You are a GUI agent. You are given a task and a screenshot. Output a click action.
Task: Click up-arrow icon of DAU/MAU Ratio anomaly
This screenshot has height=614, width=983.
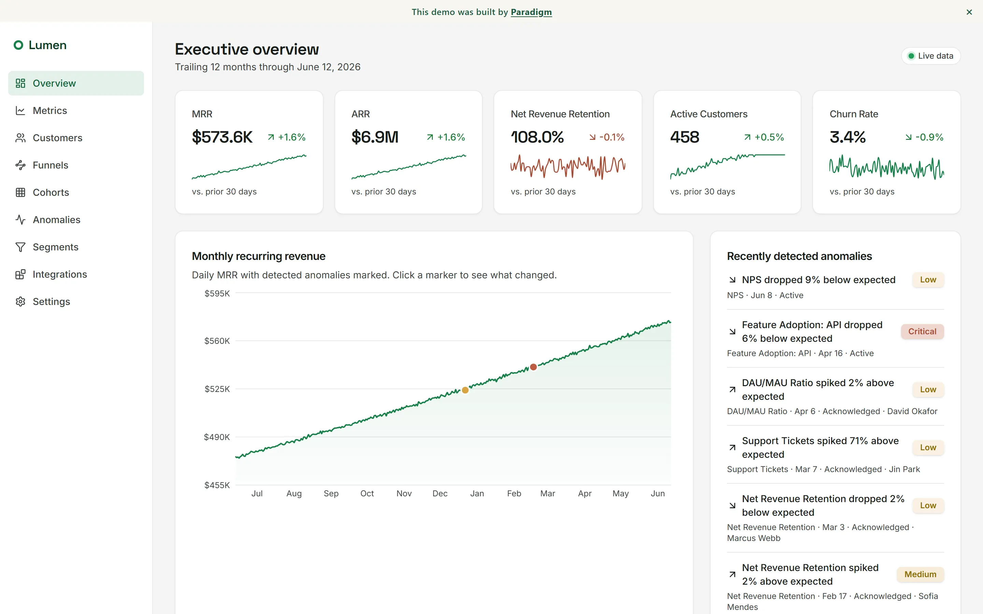[732, 390]
